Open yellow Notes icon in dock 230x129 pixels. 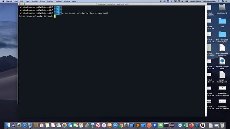tap(47, 125)
